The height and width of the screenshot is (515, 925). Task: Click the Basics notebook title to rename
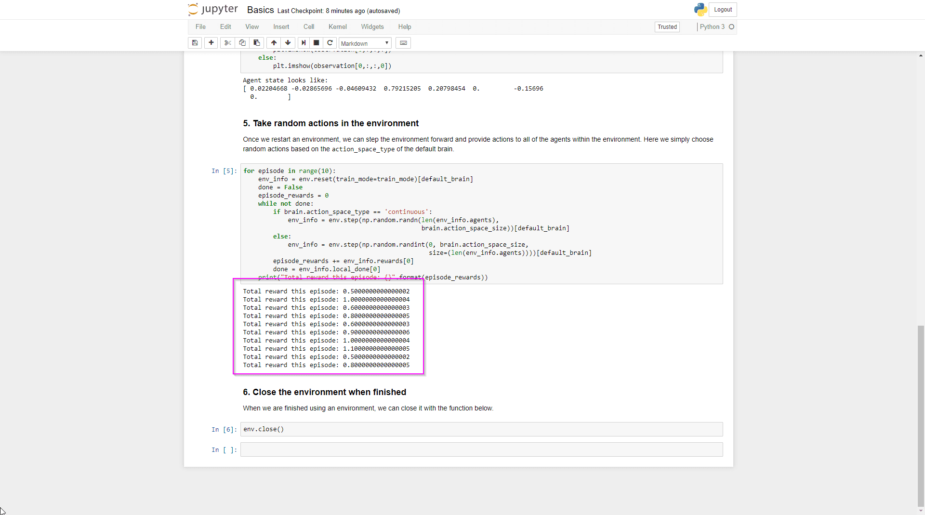(x=260, y=10)
